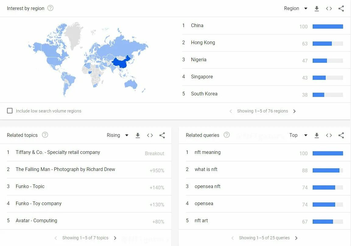Show next page of related topics
351x246 pixels.
(115, 238)
